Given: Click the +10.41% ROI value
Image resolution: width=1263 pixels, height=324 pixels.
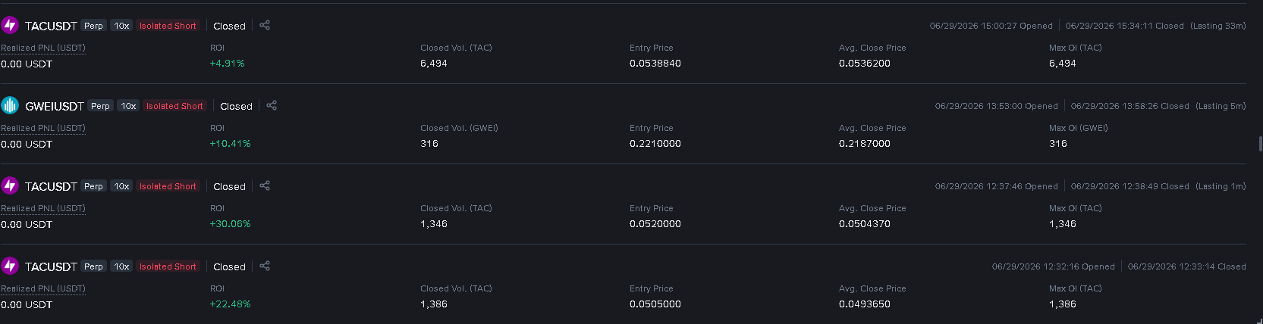Looking at the screenshot, I should [230, 143].
